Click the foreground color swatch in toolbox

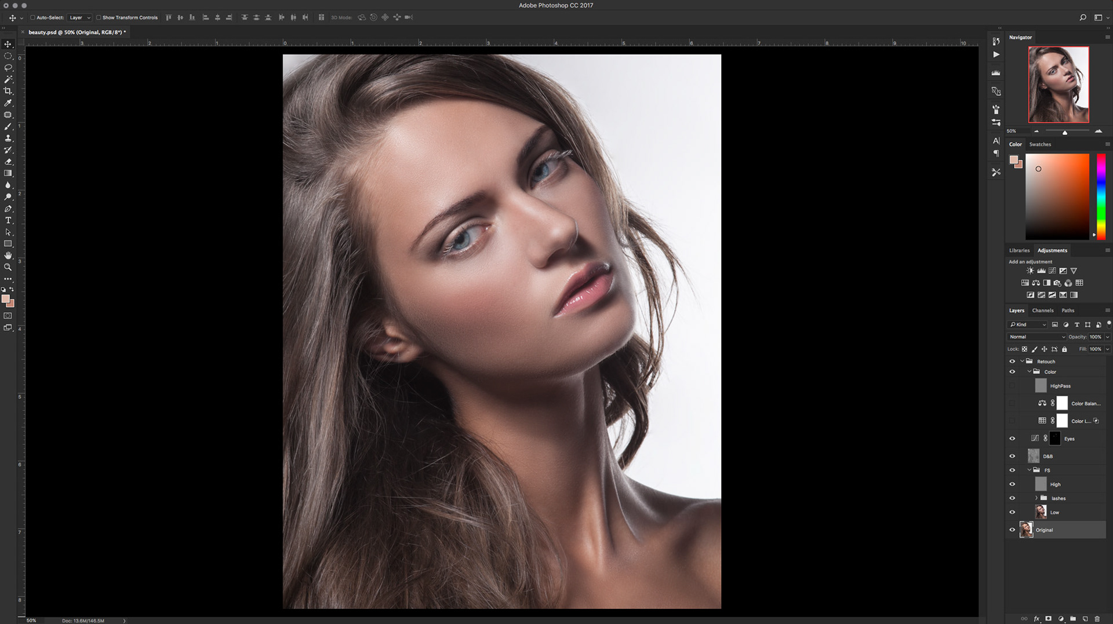pos(5,299)
